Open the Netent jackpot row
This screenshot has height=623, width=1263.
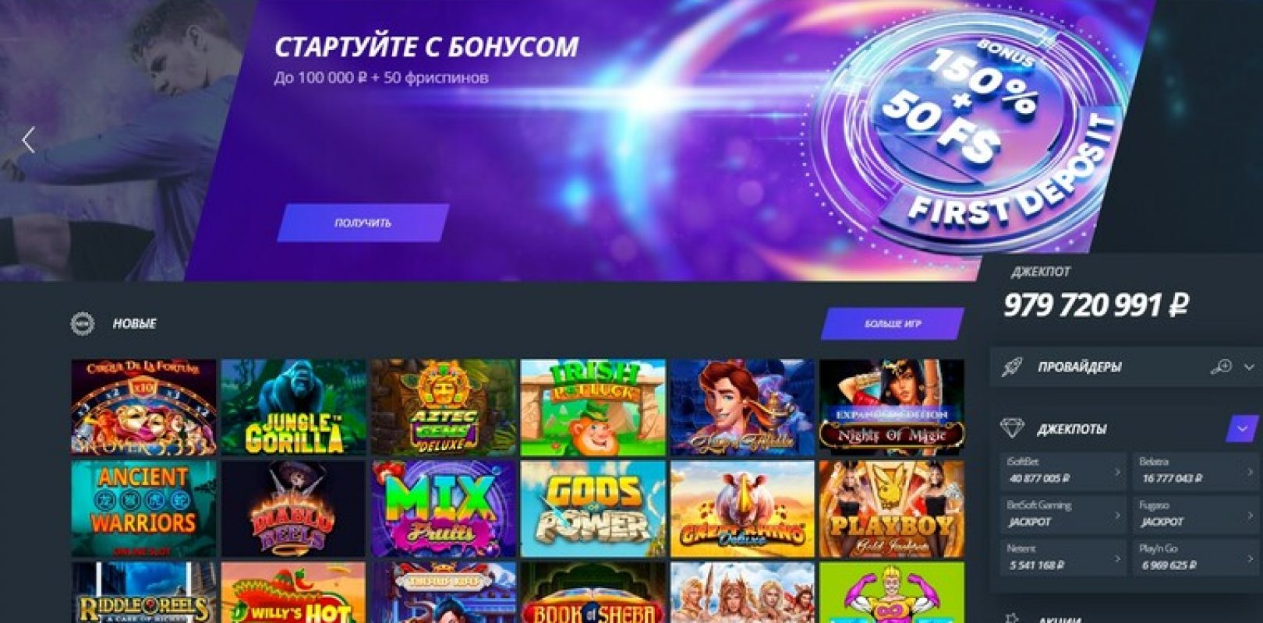[x=1063, y=558]
